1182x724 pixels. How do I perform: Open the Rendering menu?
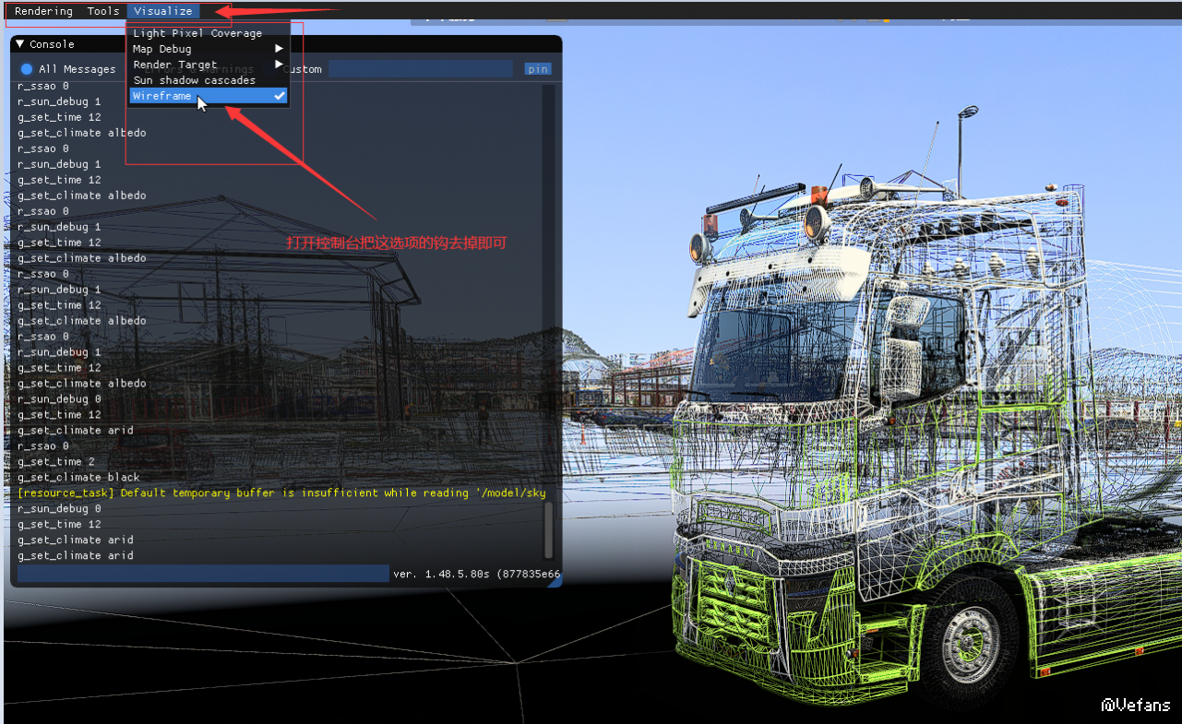[x=43, y=11]
